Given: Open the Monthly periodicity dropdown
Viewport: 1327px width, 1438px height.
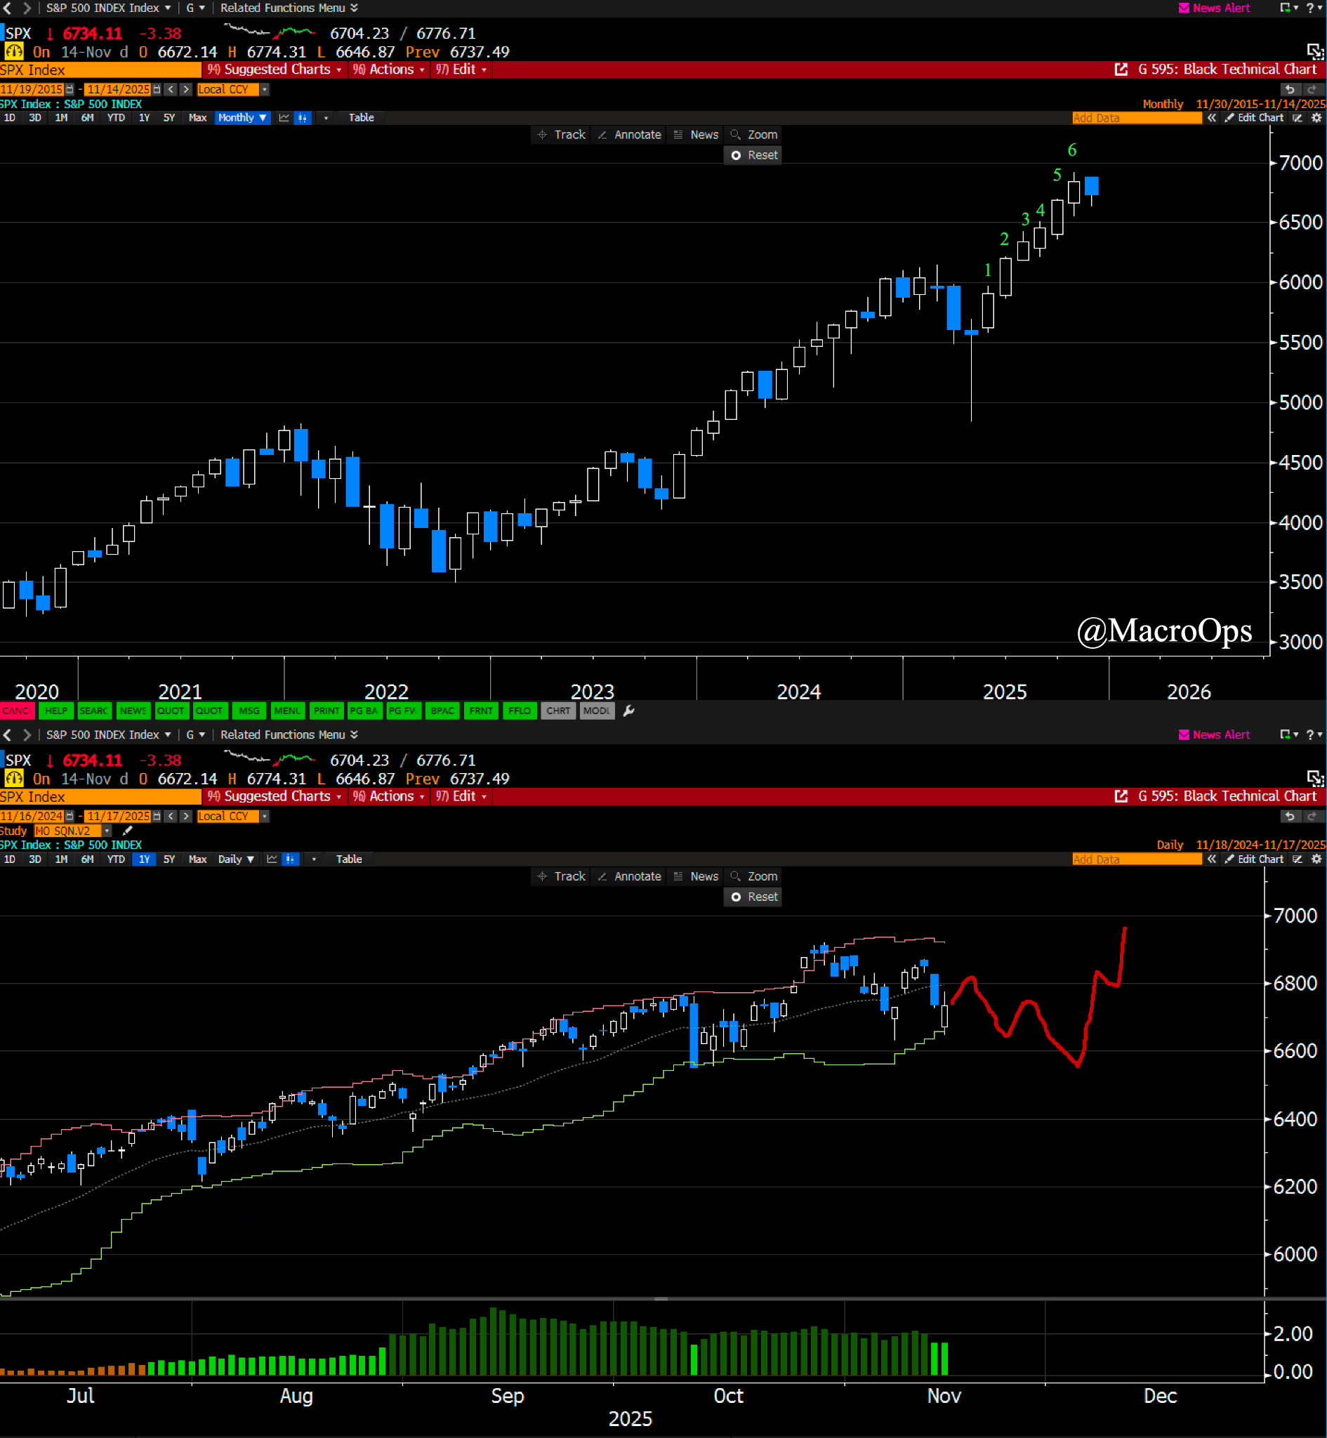Looking at the screenshot, I should (242, 118).
